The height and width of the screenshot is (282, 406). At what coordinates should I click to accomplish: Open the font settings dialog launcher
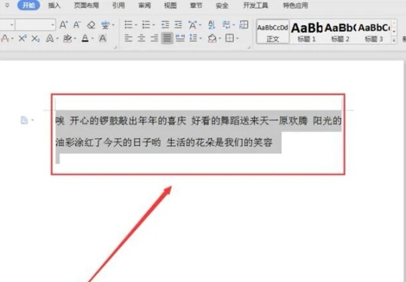[x=115, y=47]
